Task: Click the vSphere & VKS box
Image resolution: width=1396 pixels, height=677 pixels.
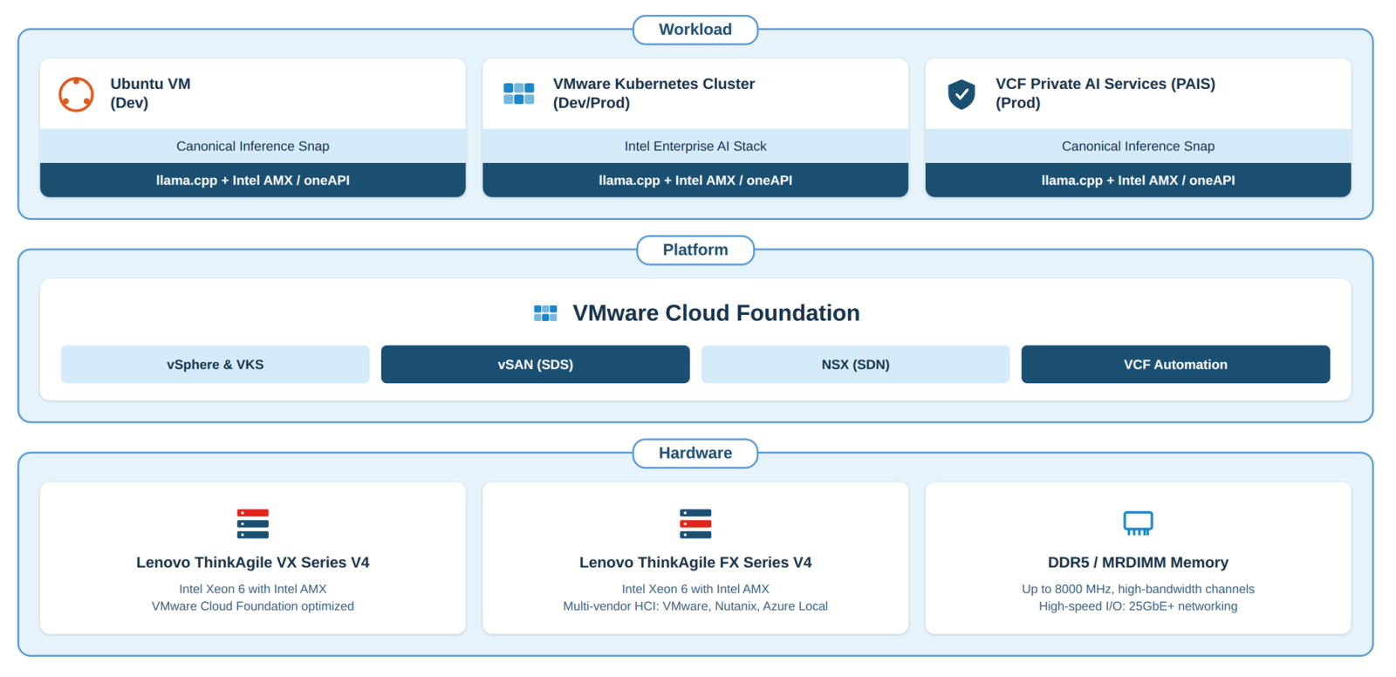Action: pyautogui.click(x=216, y=365)
